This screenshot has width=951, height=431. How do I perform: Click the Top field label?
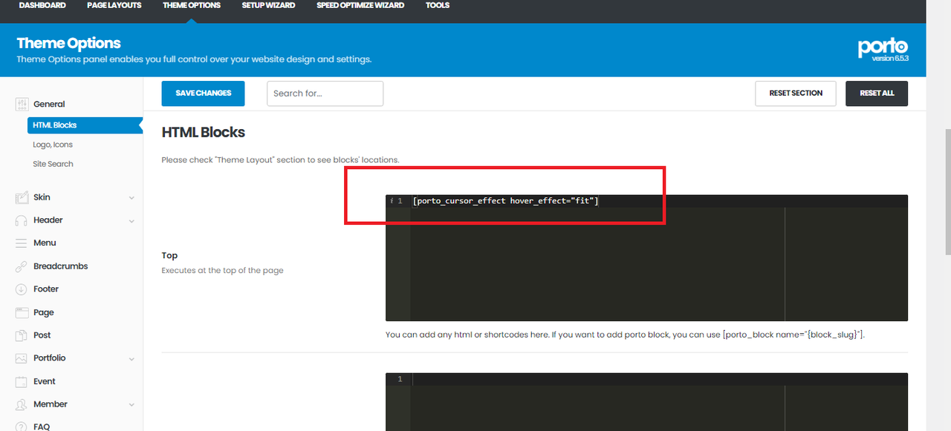click(169, 255)
